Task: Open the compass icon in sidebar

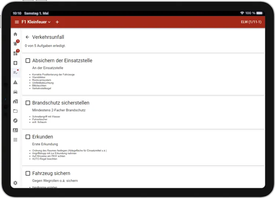Action: pyautogui.click(x=15, y=121)
